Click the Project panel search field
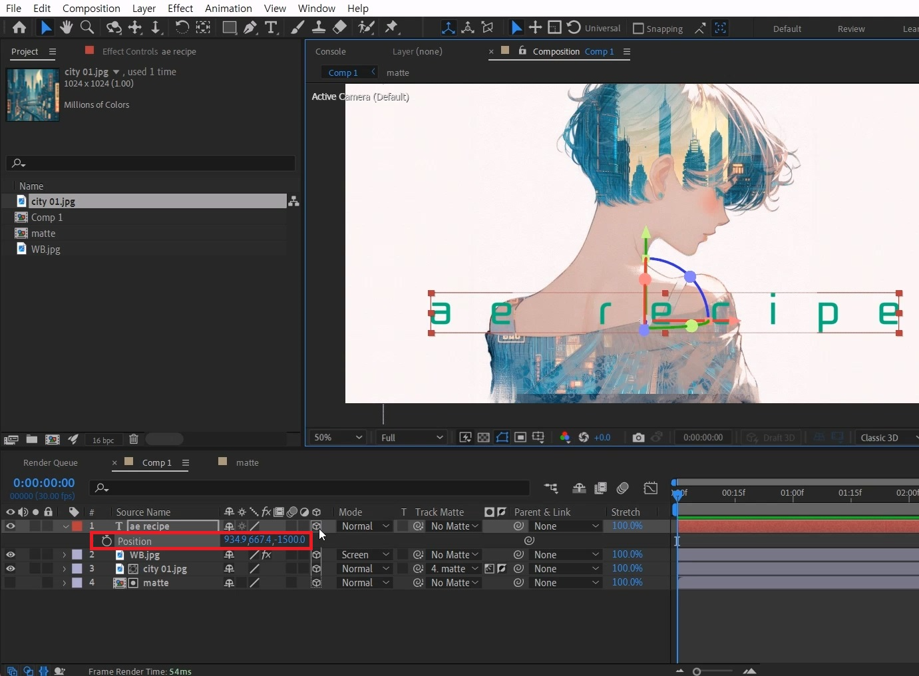 click(x=151, y=163)
